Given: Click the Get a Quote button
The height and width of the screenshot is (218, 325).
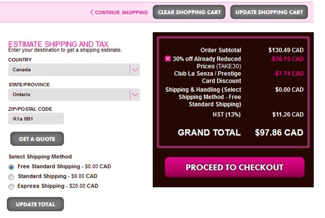Looking at the screenshot, I should pyautogui.click(x=37, y=139).
